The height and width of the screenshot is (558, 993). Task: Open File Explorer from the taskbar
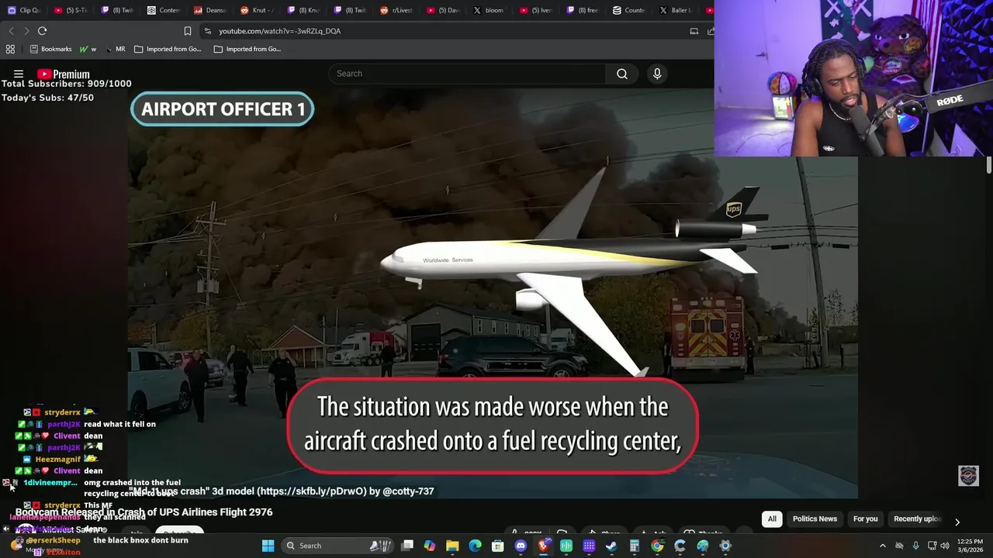tap(452, 546)
